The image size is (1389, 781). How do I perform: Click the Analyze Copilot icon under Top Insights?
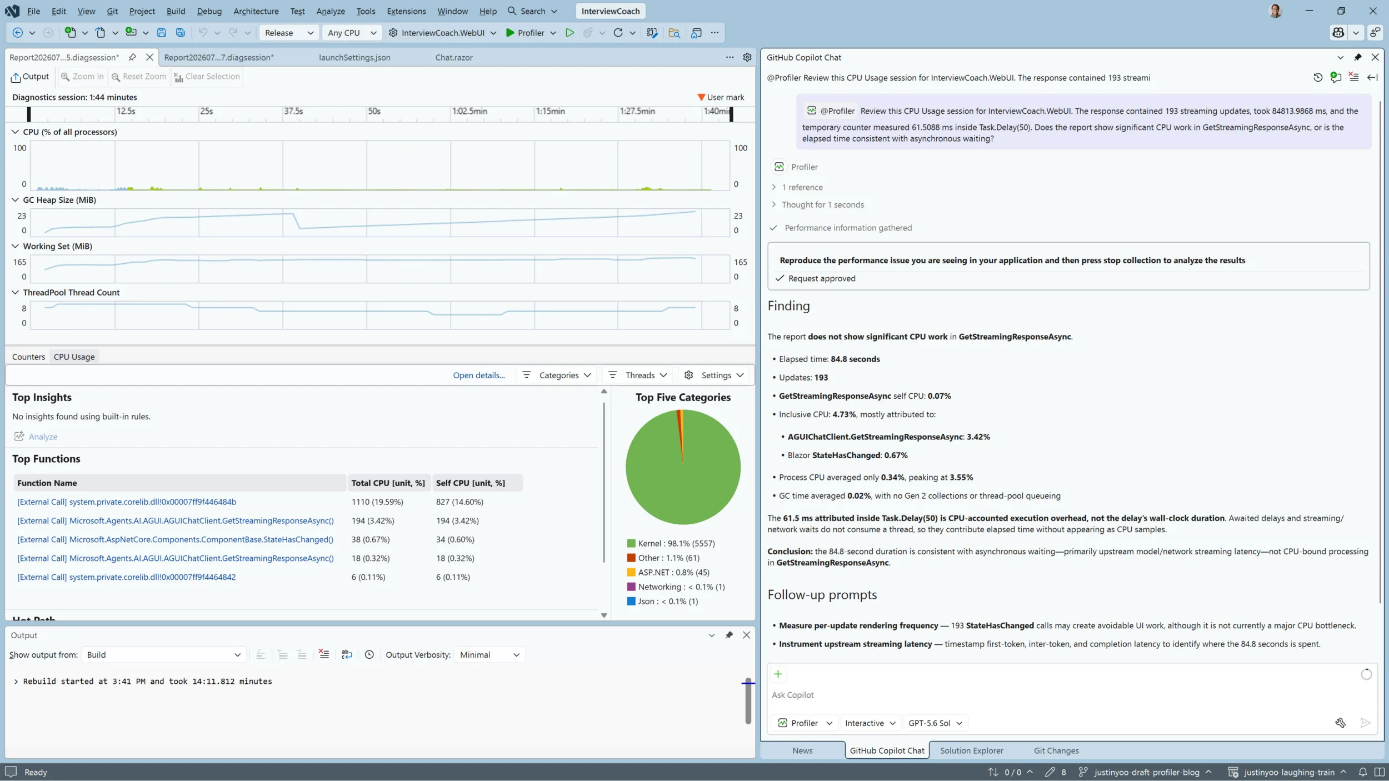(19, 436)
